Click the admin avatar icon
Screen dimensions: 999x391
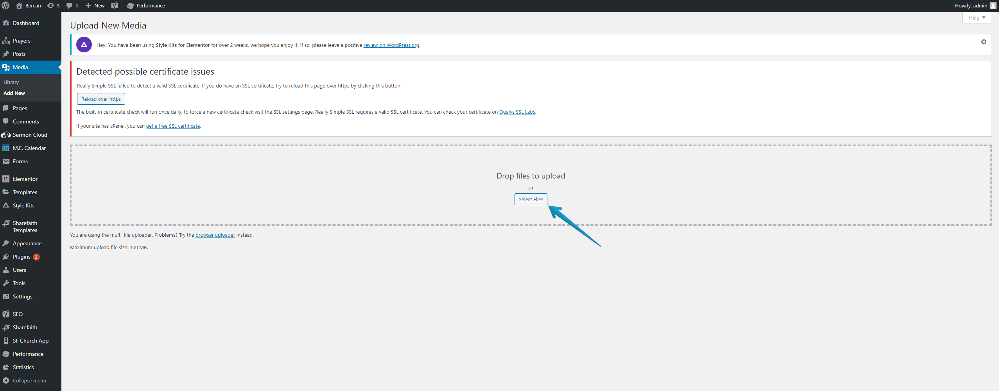coord(993,5)
